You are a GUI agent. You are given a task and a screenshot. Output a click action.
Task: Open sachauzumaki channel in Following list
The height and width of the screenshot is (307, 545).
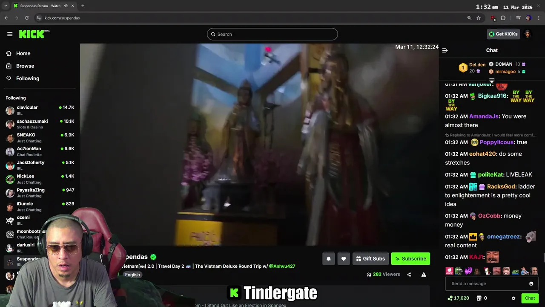[x=40, y=124]
